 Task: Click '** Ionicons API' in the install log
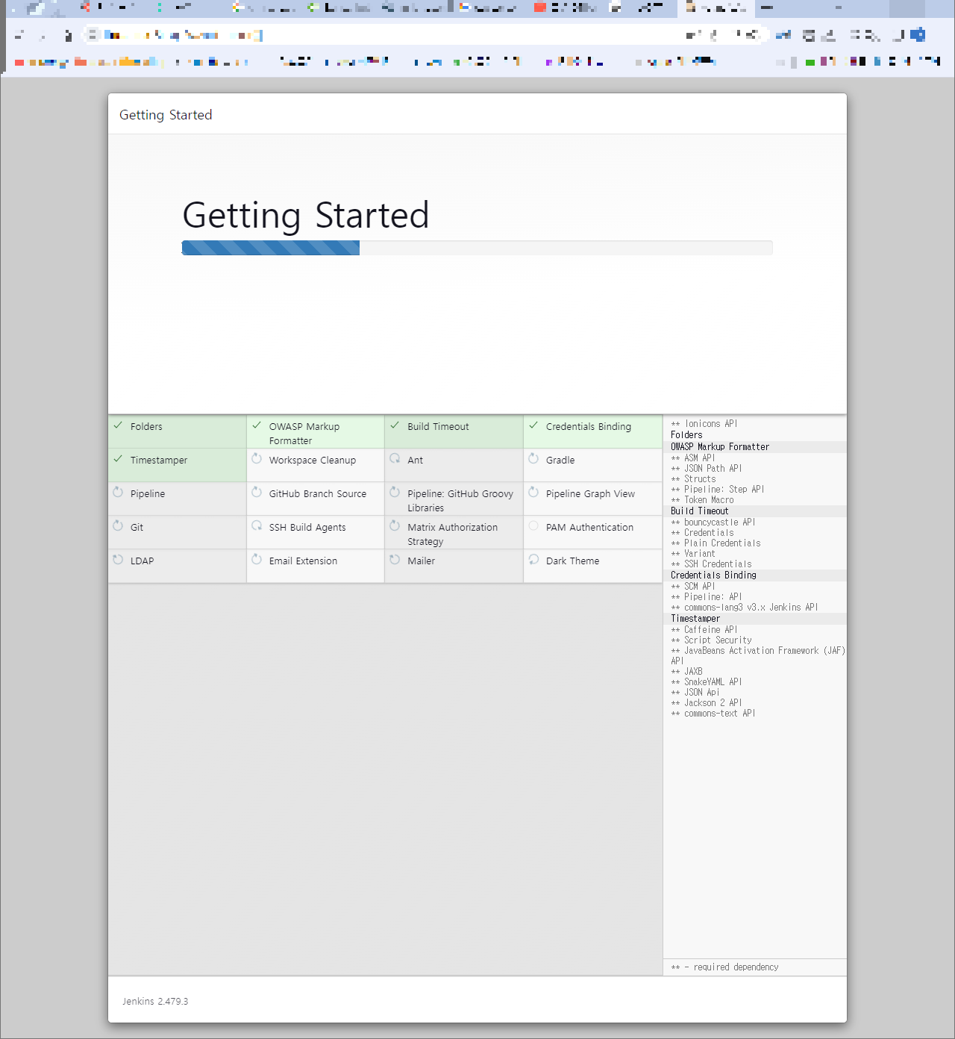coord(704,423)
